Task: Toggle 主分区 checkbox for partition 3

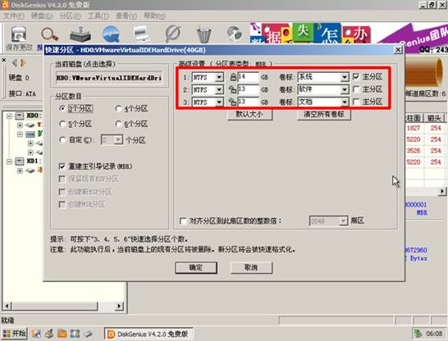Action: [356, 102]
